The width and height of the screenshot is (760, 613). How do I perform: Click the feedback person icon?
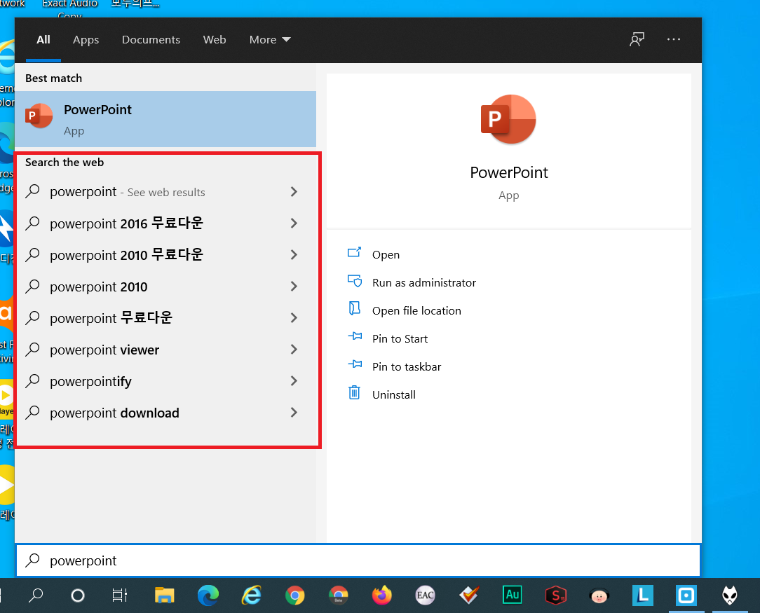[x=637, y=39]
